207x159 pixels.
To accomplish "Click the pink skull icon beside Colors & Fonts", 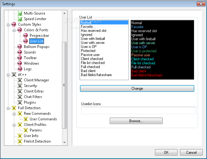I will point(20,30).
